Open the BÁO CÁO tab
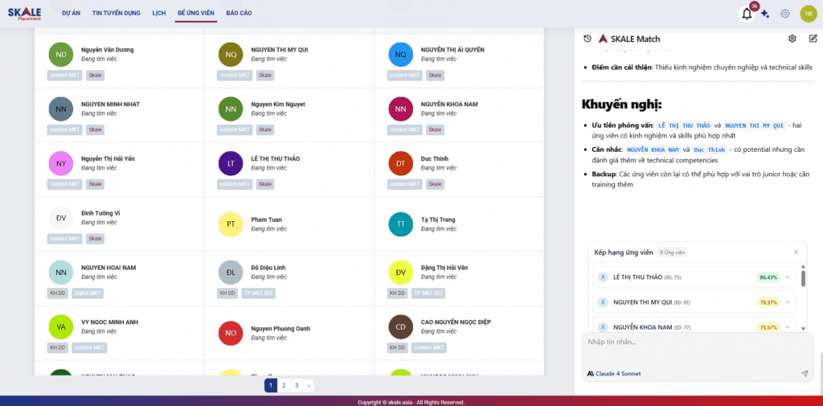Image resolution: width=823 pixels, height=406 pixels. [x=239, y=14]
